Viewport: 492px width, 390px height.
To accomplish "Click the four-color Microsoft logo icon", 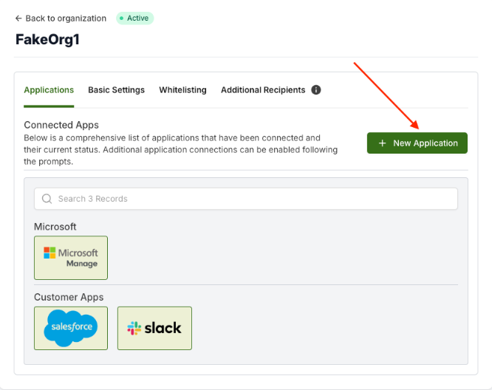I will (49, 253).
